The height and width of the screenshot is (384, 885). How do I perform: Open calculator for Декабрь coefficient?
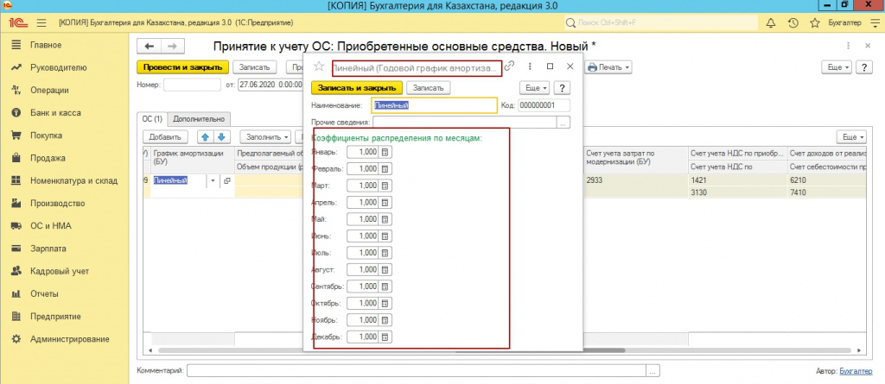pyautogui.click(x=385, y=337)
